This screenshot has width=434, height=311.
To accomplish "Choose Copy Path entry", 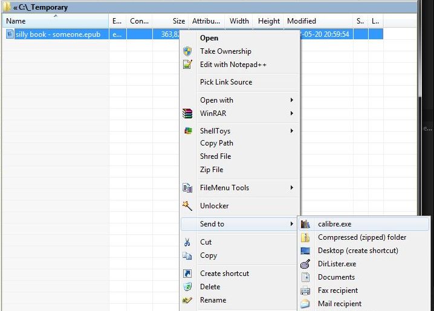I will tap(240, 143).
